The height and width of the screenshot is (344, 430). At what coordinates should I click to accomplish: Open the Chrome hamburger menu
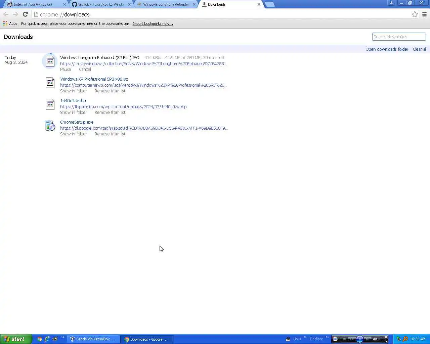coord(424,14)
